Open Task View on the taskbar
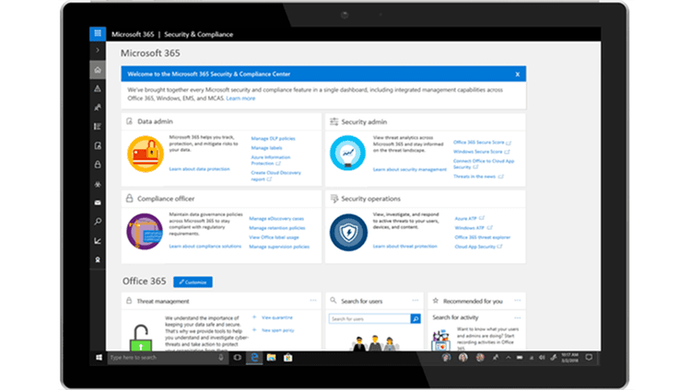The width and height of the screenshot is (691, 390). tap(237, 358)
